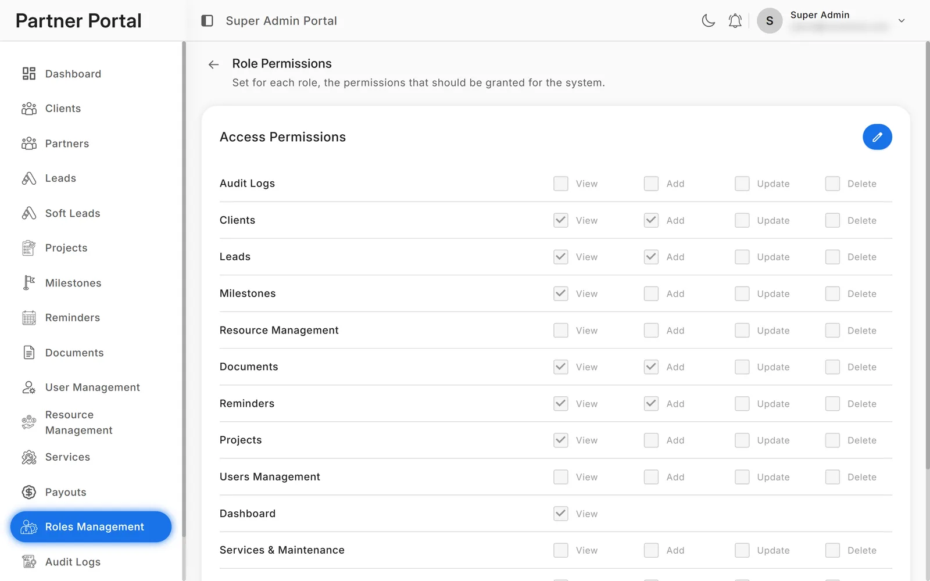Viewport: 930px width, 581px height.
Task: Check View for Users Management
Action: [561, 476]
